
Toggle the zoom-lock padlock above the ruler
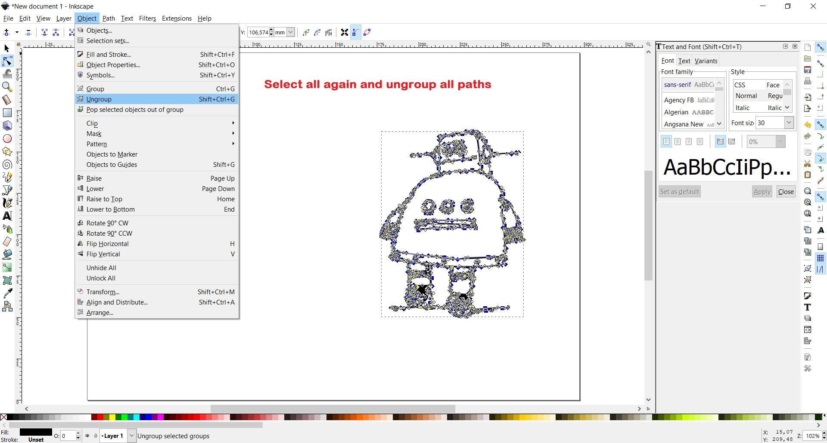point(19,45)
